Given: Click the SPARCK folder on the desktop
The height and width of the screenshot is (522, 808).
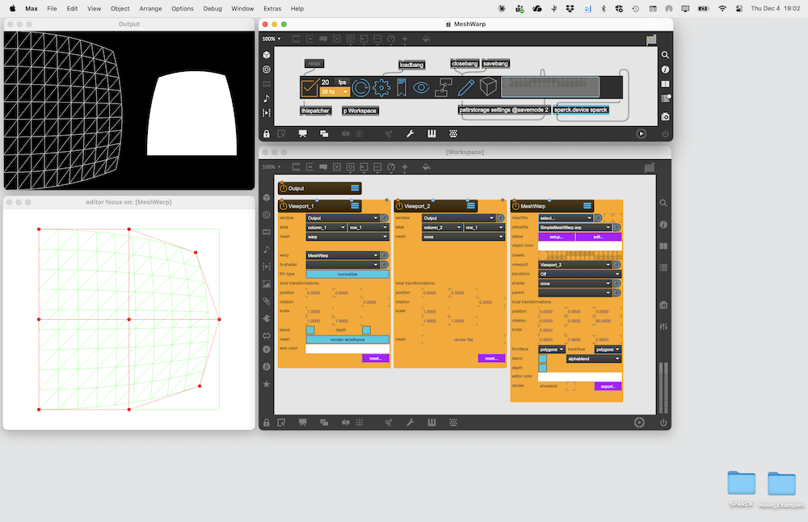Looking at the screenshot, I should coord(741,485).
